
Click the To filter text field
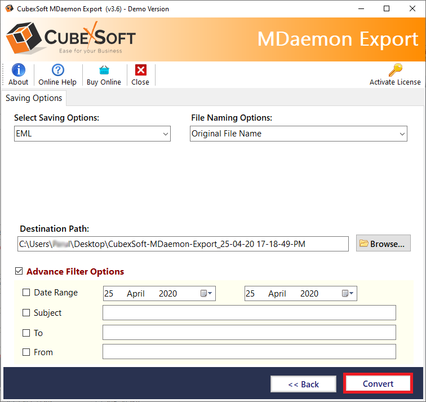click(249, 333)
